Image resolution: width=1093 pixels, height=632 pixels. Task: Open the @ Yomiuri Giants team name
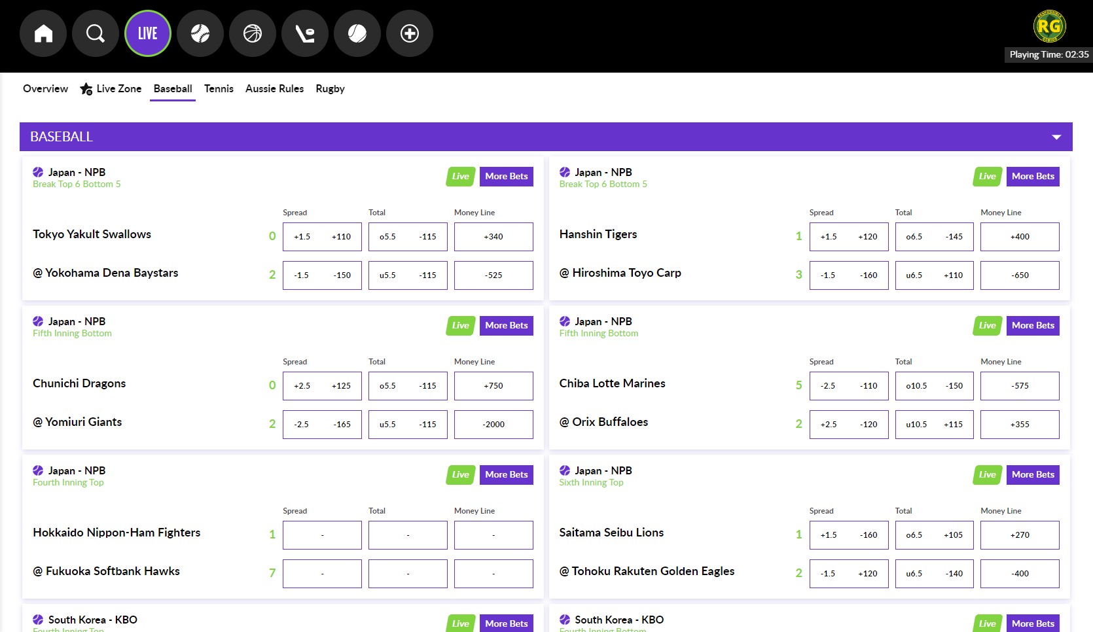77,422
